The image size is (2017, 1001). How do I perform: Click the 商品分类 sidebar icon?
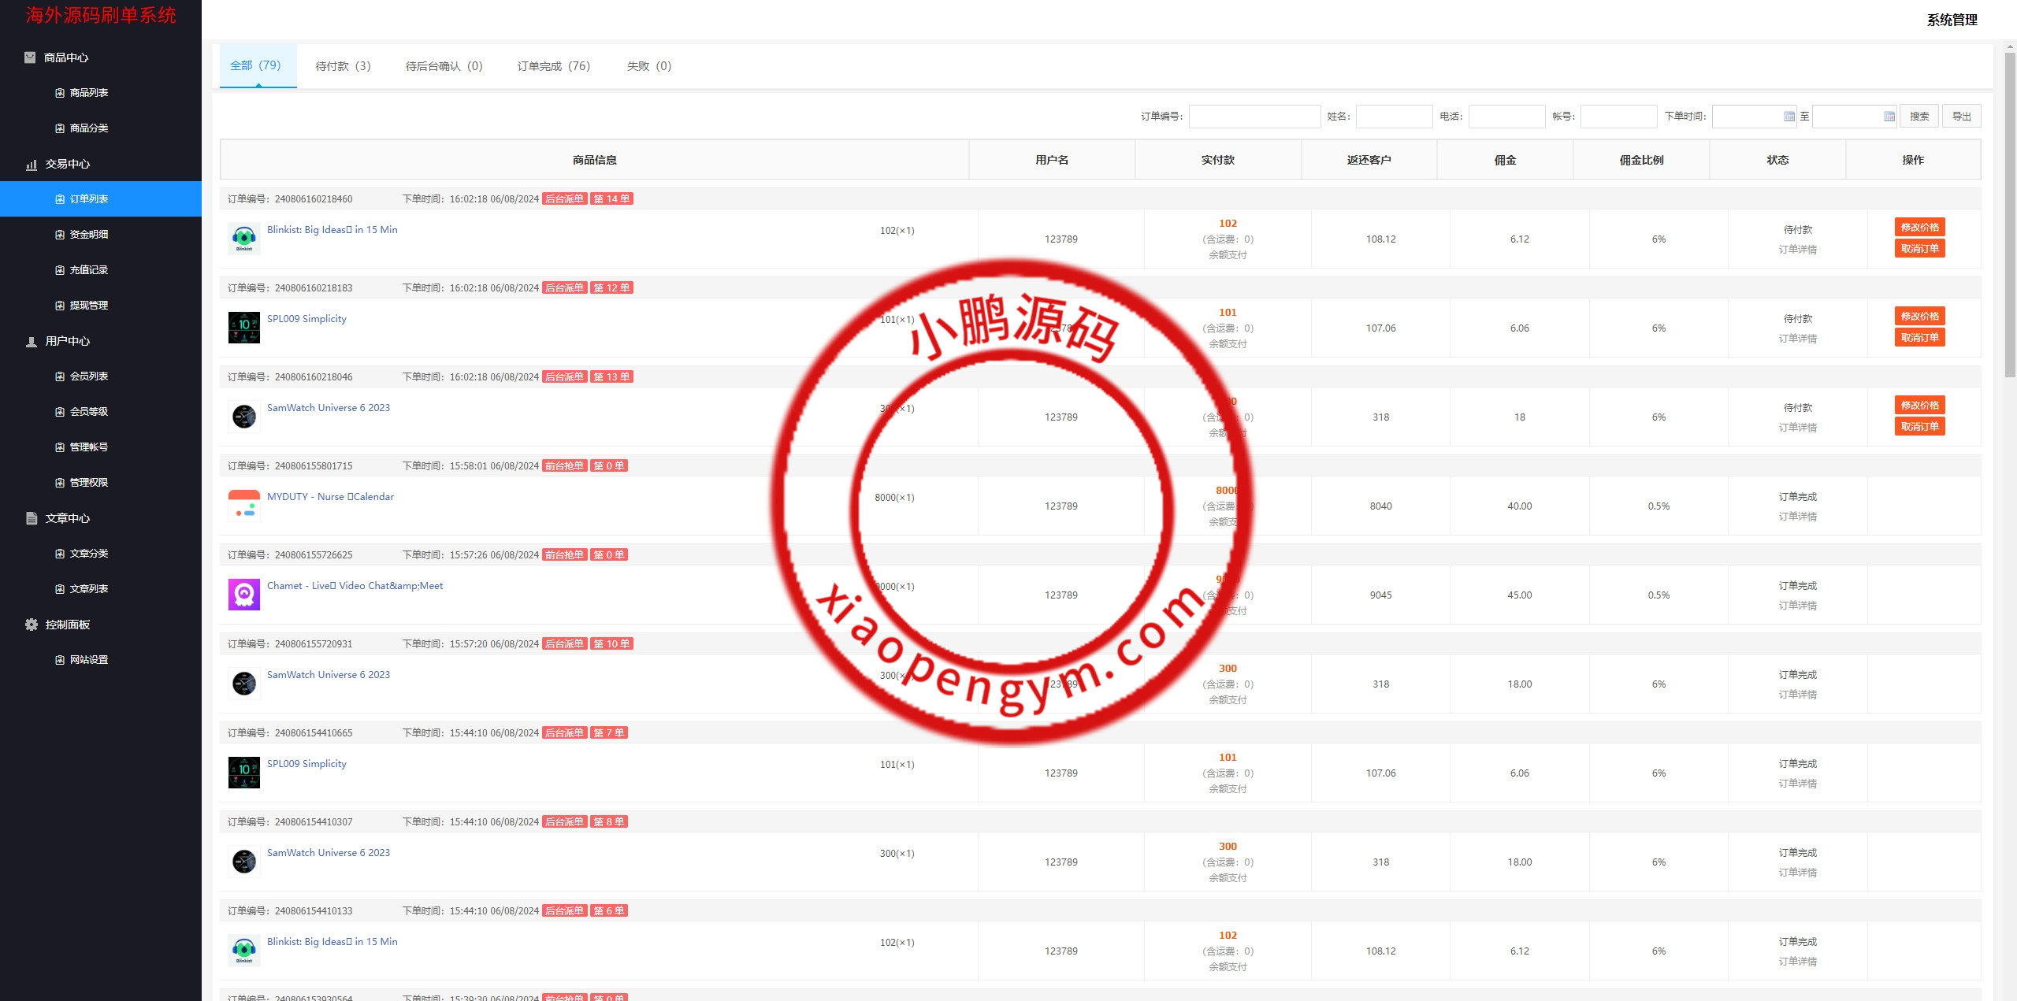tap(60, 128)
